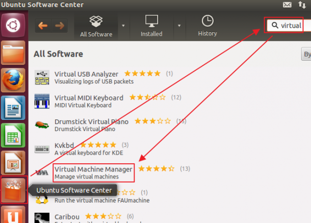Expand the Installed dropdown arrow

click(x=179, y=26)
